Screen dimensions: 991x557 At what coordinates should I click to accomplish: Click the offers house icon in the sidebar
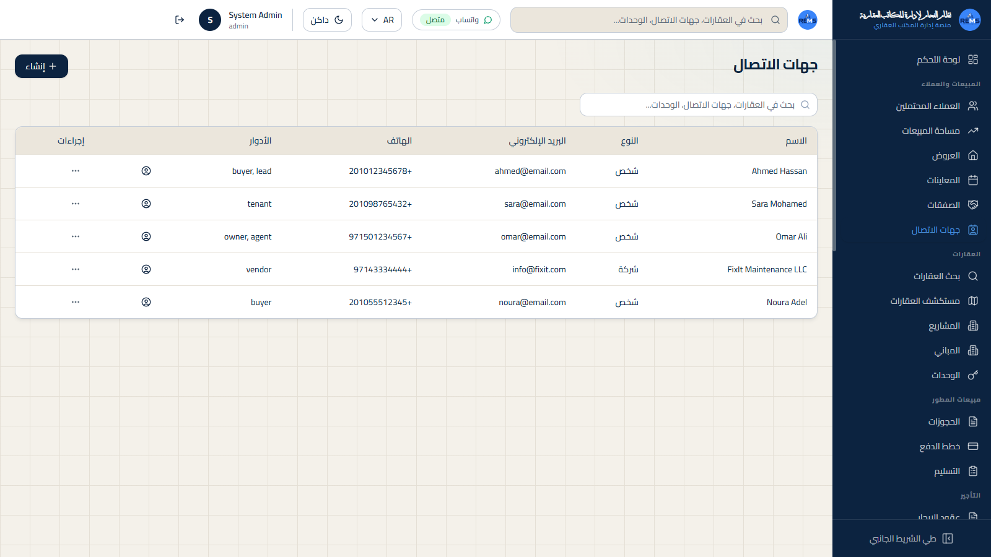click(x=973, y=155)
